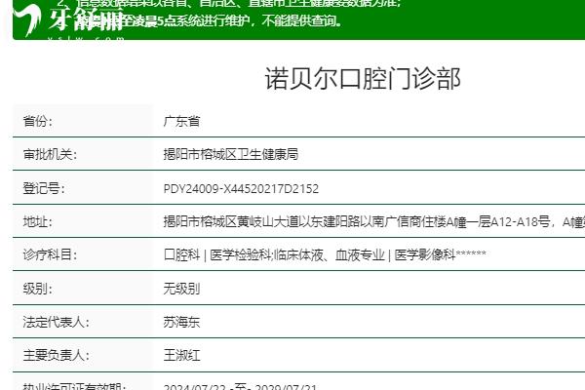This screenshot has height=390, width=585.
Task: Select the 审批机关 label
Action: pos(50,154)
